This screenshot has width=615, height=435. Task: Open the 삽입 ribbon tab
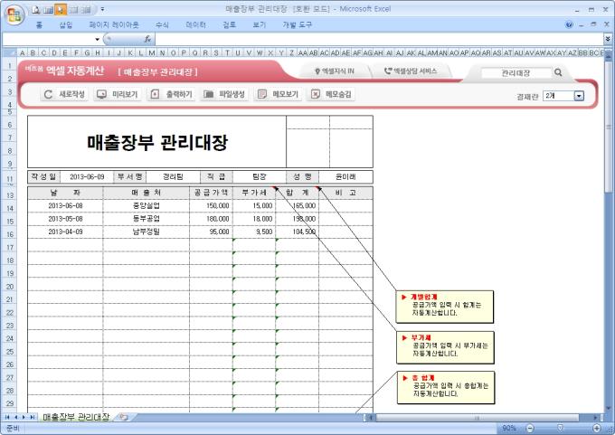tap(65, 25)
